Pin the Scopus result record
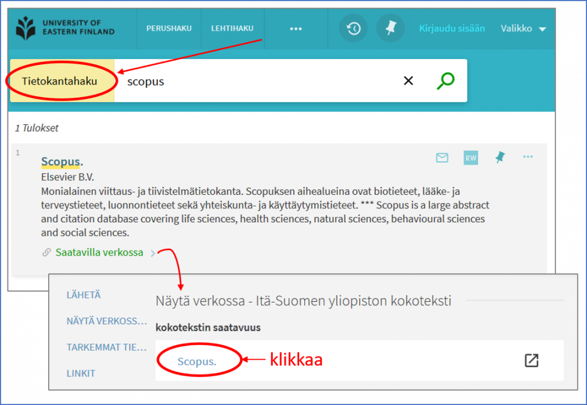587x405 pixels. click(500, 158)
